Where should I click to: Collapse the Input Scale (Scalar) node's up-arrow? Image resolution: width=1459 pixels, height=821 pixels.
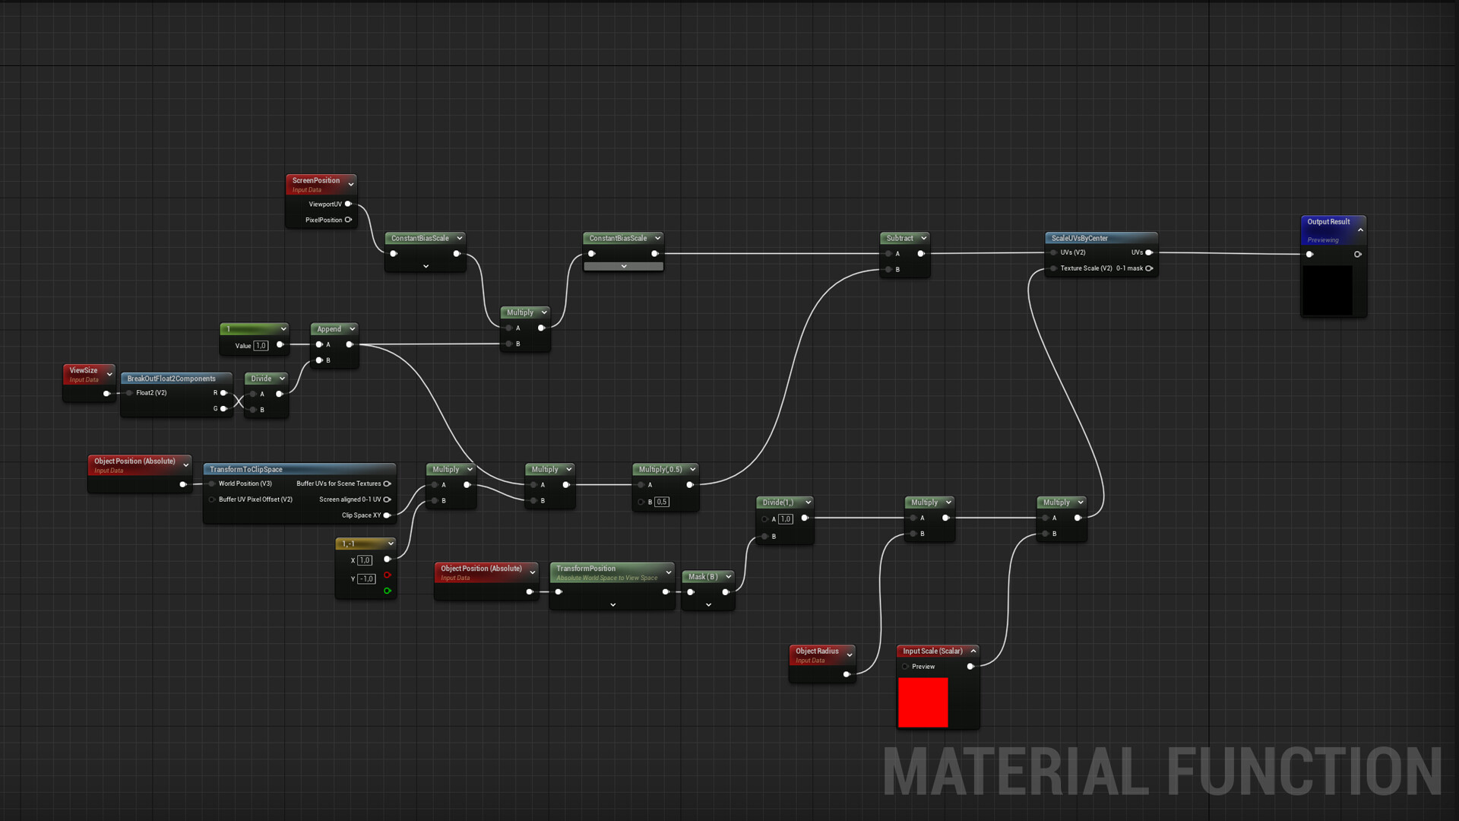tap(973, 651)
